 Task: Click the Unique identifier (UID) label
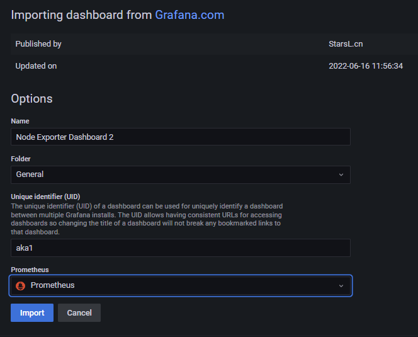point(45,197)
